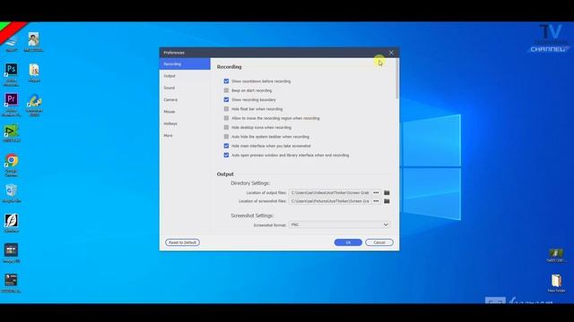Enable Hide desktop icons when recording

pyautogui.click(x=226, y=127)
